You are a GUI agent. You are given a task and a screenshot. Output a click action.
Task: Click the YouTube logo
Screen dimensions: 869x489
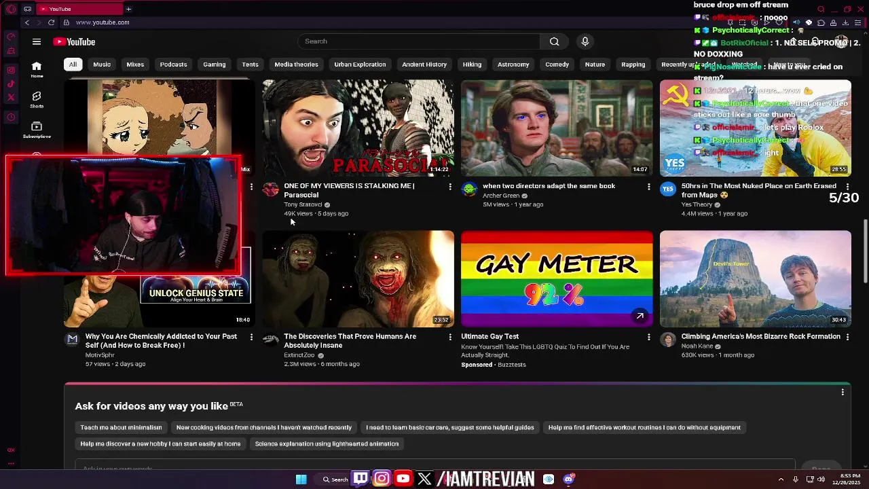[x=74, y=41]
